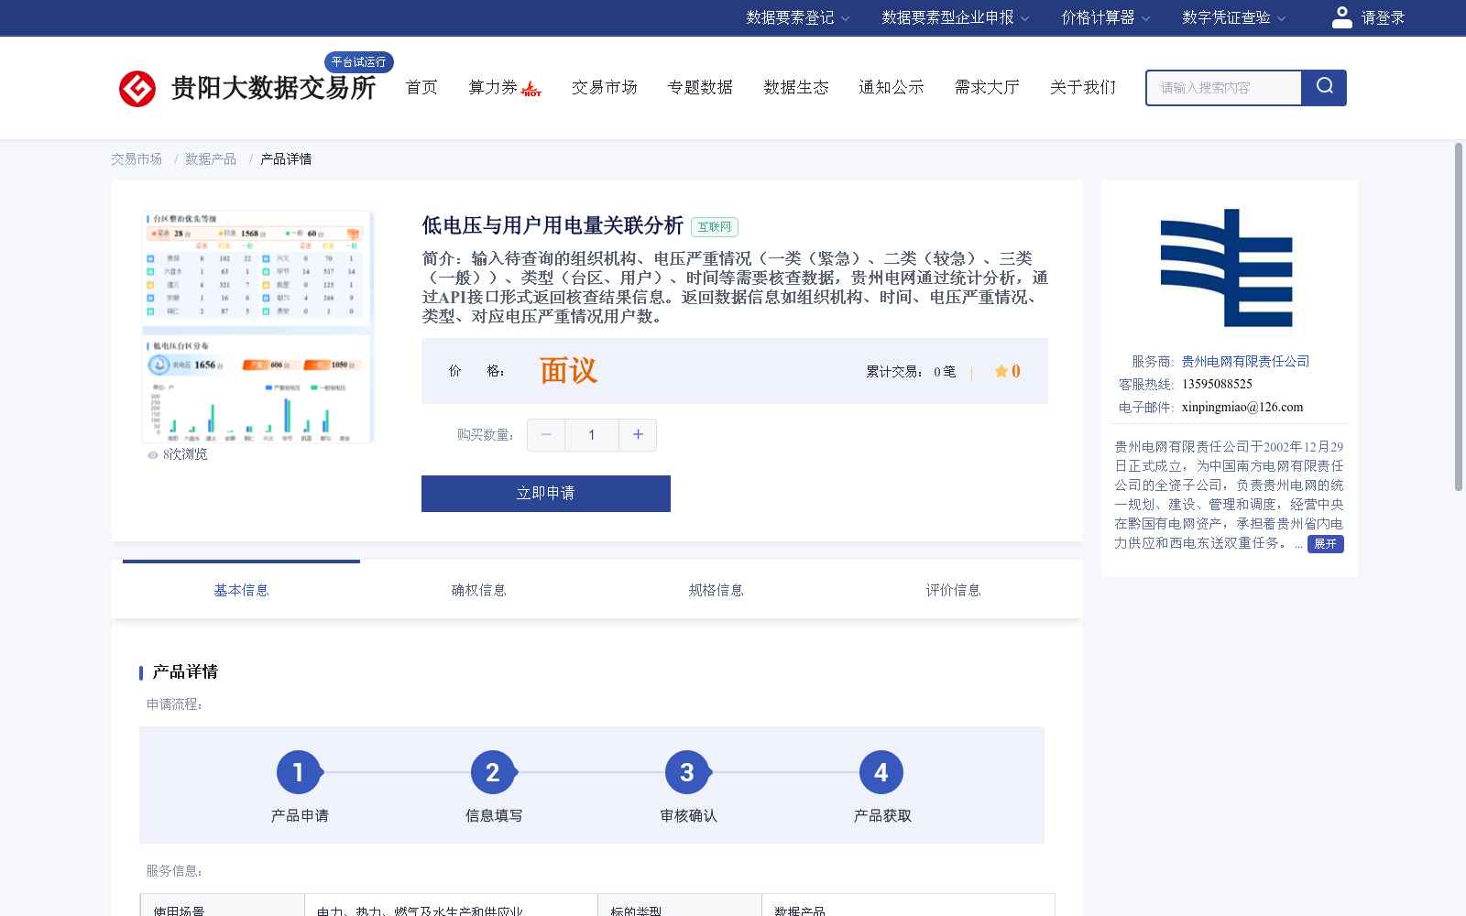Click the step 4 产品获取 circle
1466x916 pixels.
pyautogui.click(x=881, y=772)
